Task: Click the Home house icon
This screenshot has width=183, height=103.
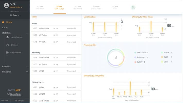Action: (3, 22)
